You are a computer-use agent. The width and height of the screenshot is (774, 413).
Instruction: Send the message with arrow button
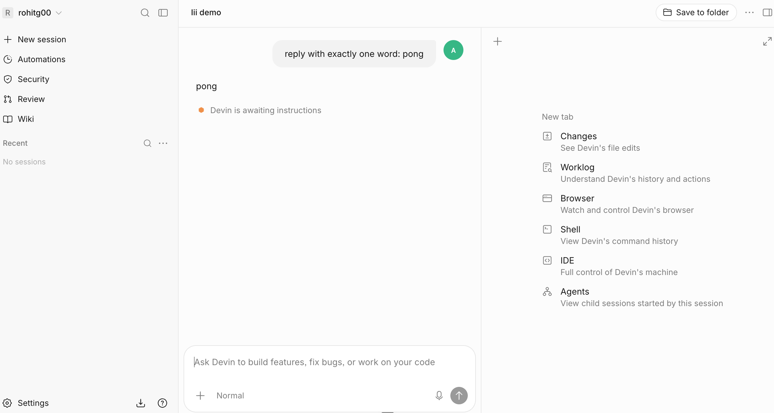click(459, 396)
